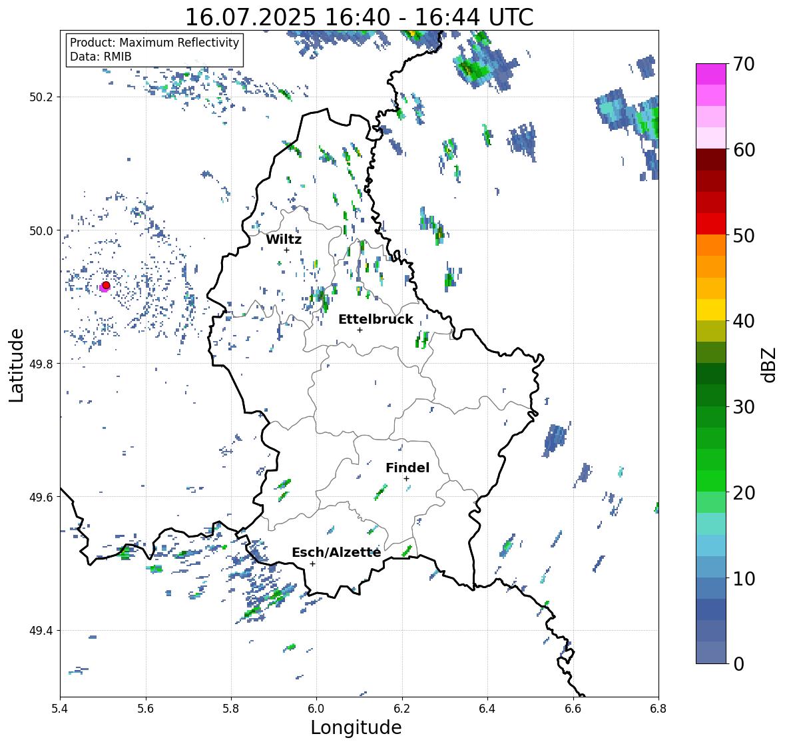
Task: Click the 49.8 latitude tick label
Action: tap(41, 364)
